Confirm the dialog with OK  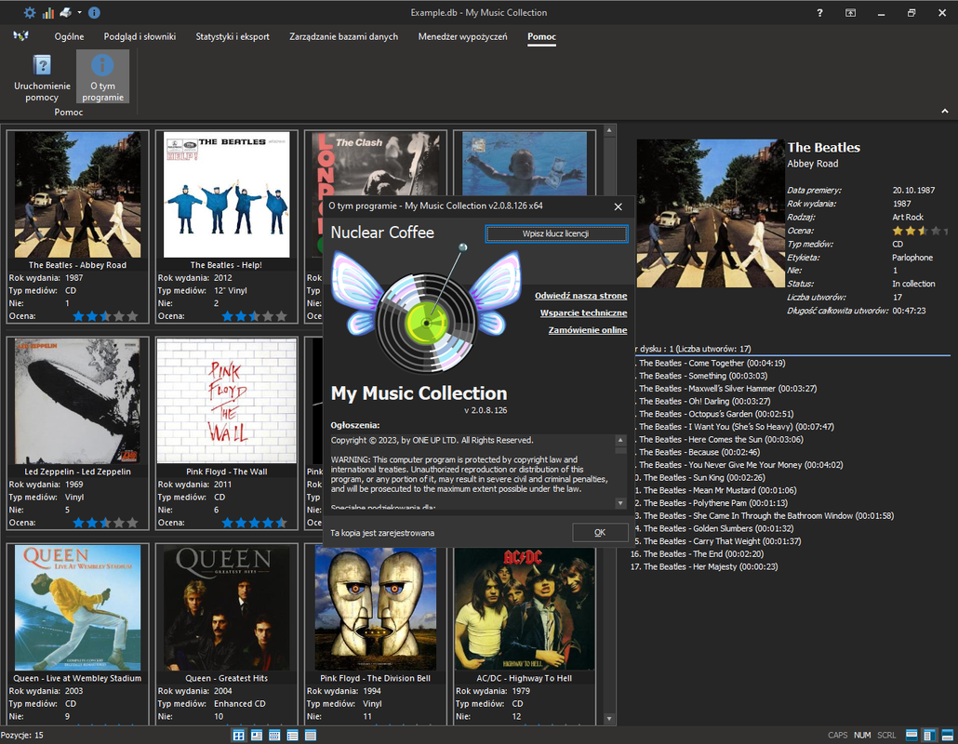point(600,533)
